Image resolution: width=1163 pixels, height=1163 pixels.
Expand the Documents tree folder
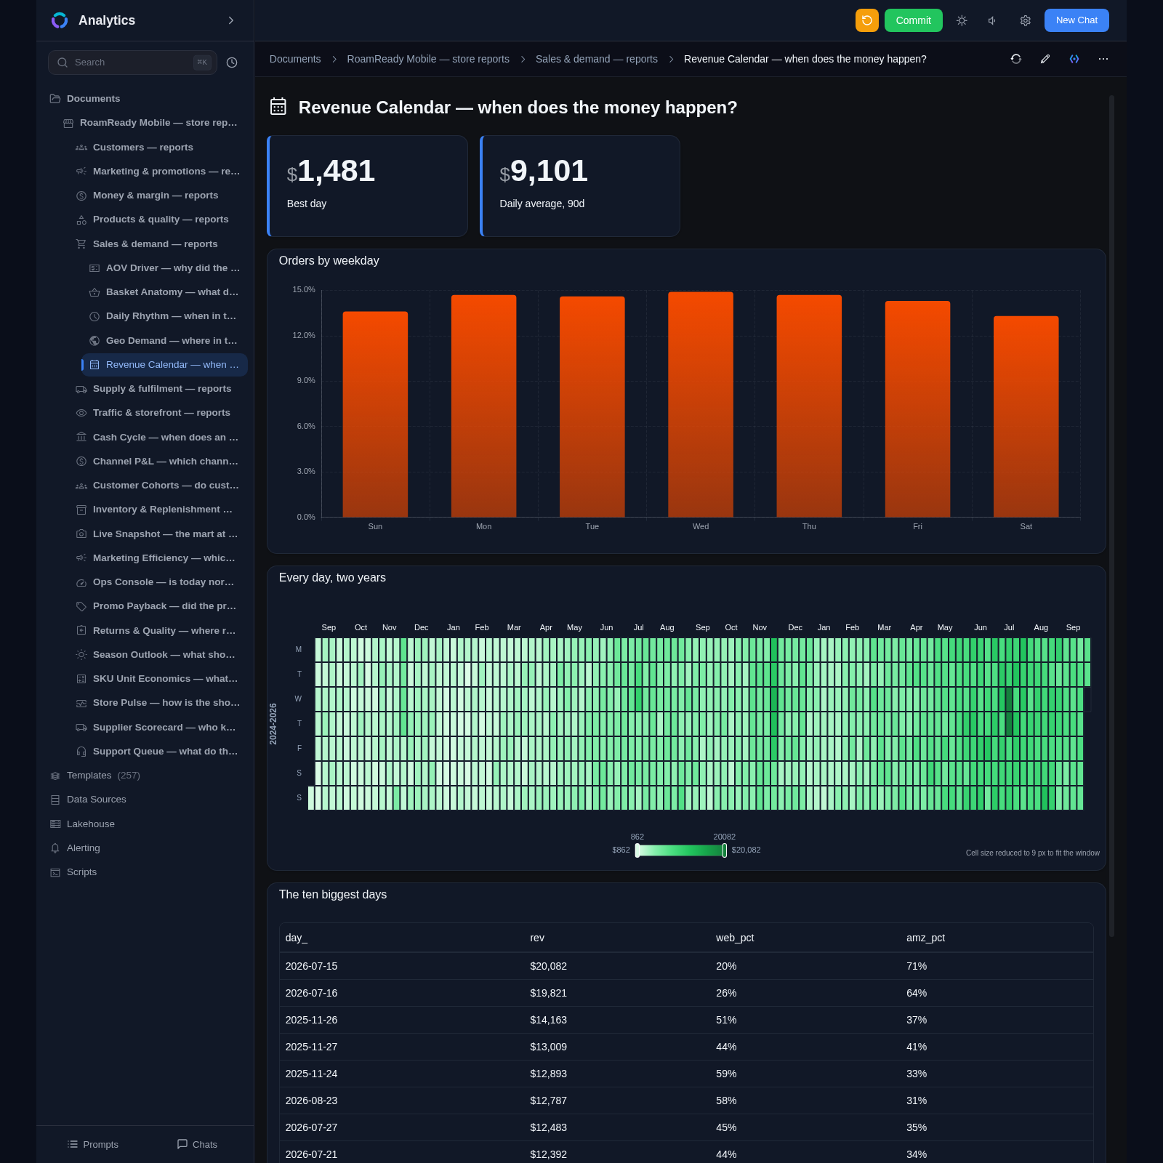pos(93,99)
